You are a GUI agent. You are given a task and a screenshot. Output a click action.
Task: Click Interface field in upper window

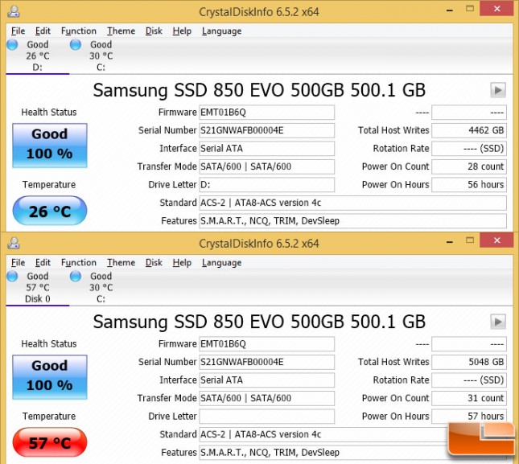point(266,149)
